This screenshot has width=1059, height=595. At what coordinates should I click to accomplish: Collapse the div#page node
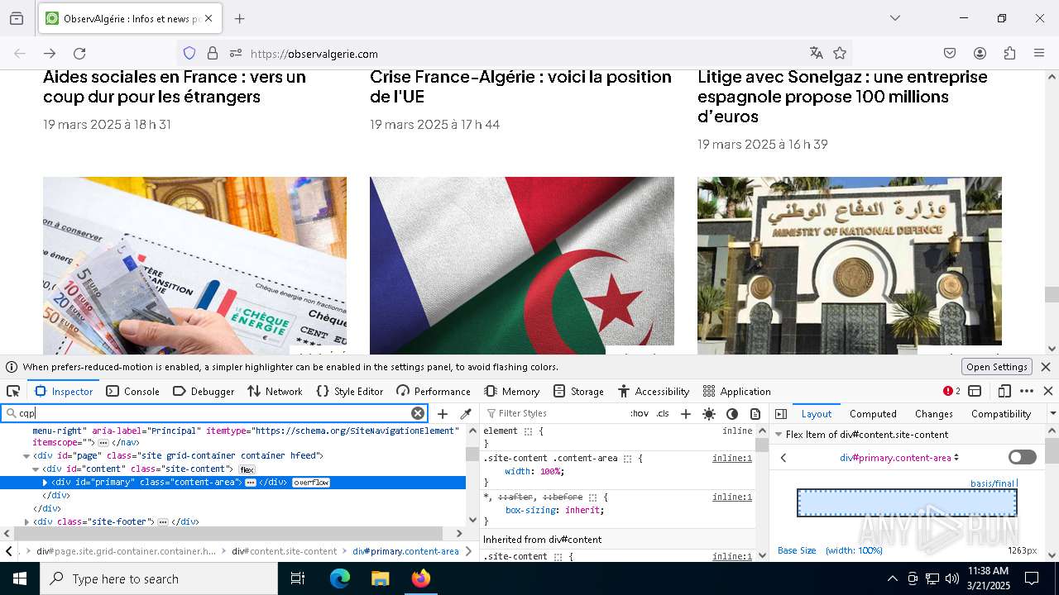26,455
